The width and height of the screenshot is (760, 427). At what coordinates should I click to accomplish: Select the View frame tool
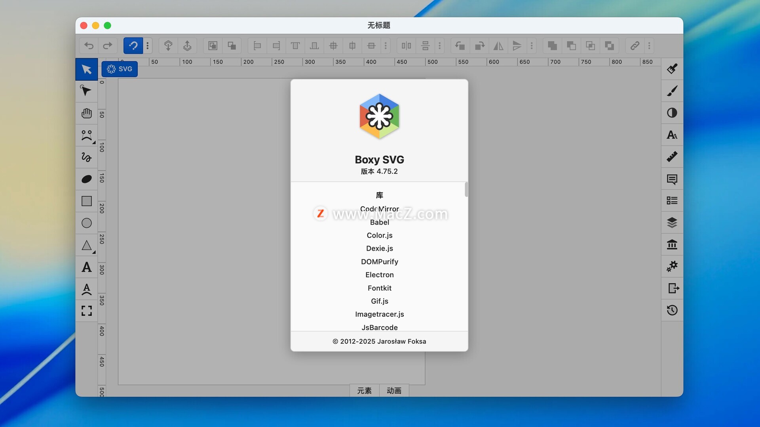[87, 311]
